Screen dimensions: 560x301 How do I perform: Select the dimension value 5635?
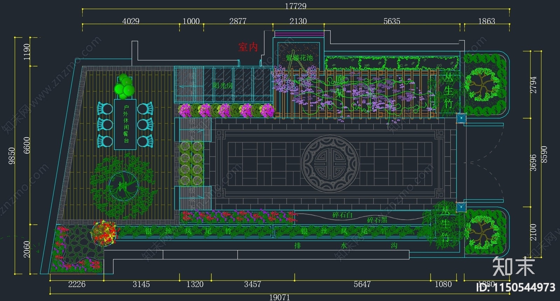pos(392,21)
